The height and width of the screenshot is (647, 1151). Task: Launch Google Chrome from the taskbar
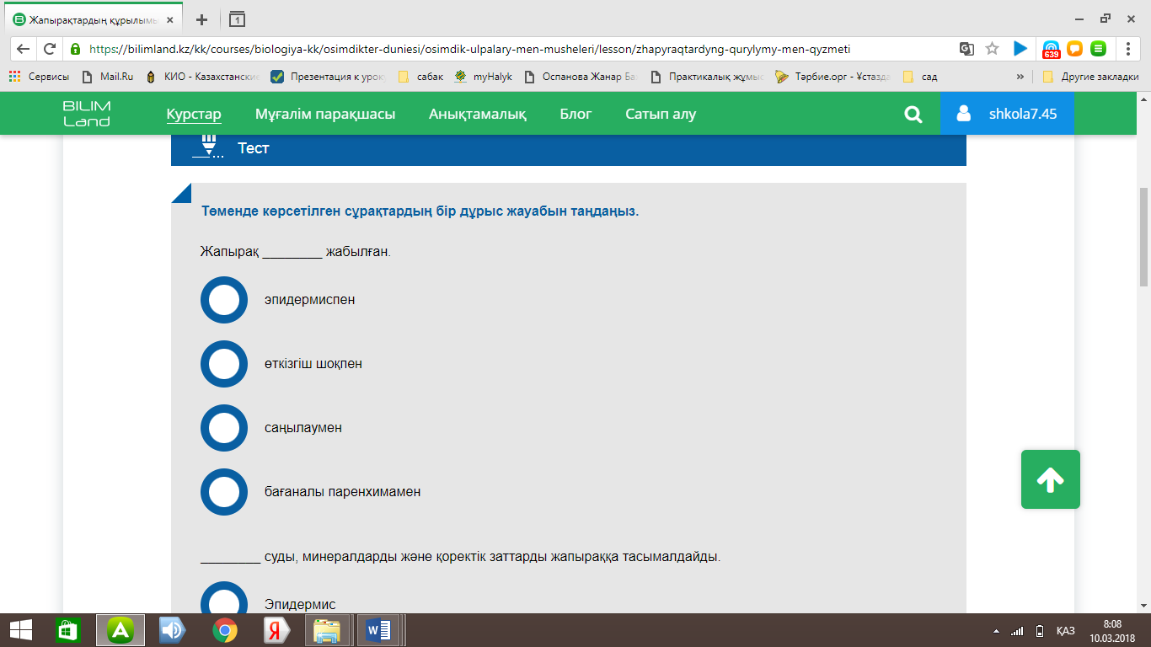(224, 629)
